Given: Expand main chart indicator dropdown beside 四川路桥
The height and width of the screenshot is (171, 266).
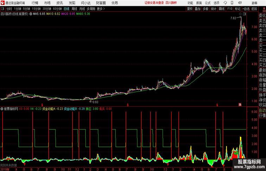Looking at the screenshot, I should point(31,14).
